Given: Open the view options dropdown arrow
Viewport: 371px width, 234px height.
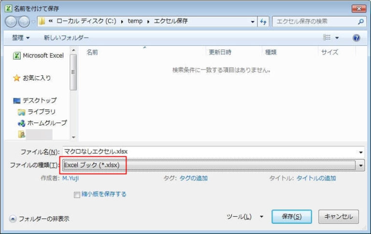Looking at the screenshot, I should [x=337, y=38].
